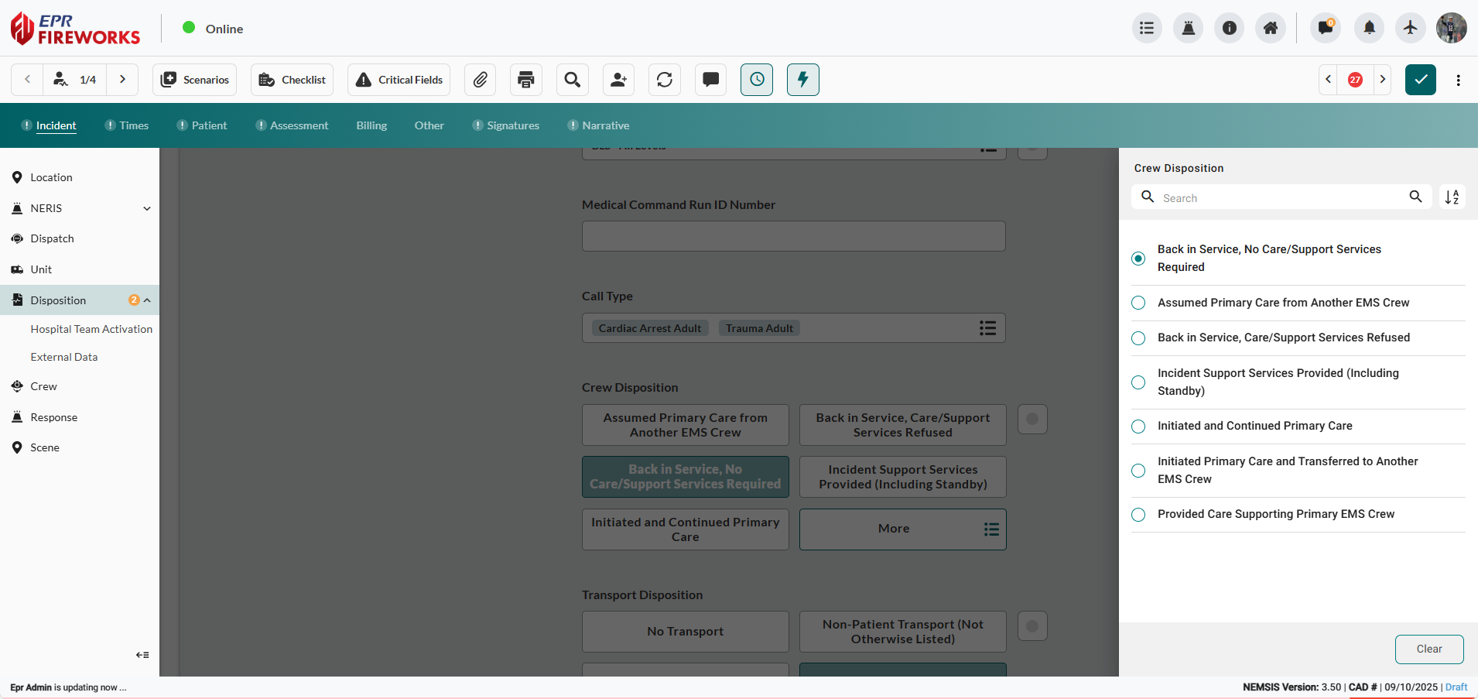This screenshot has height=699, width=1478.
Task: Select Initiated and Continued Primary Care radio
Action: tap(1138, 427)
